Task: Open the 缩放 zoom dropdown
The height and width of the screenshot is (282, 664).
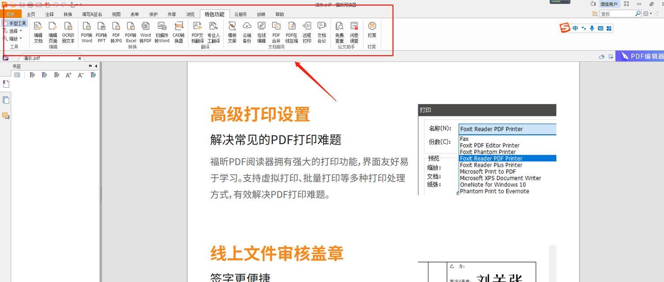Action: coord(12,39)
